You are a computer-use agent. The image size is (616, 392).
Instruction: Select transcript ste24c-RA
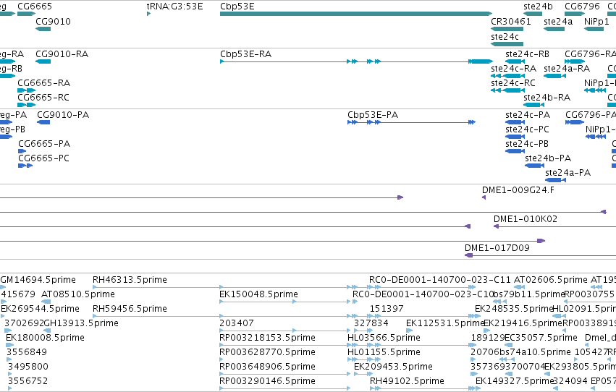(x=507, y=76)
